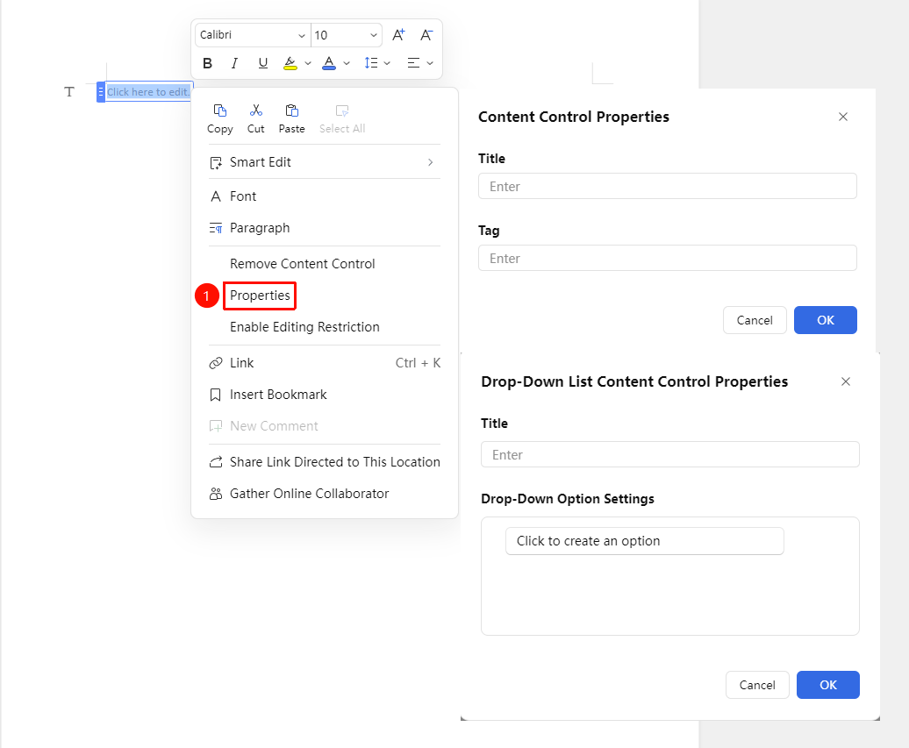The image size is (909, 748).
Task: Click the Paste clipboard icon
Action: click(x=291, y=110)
